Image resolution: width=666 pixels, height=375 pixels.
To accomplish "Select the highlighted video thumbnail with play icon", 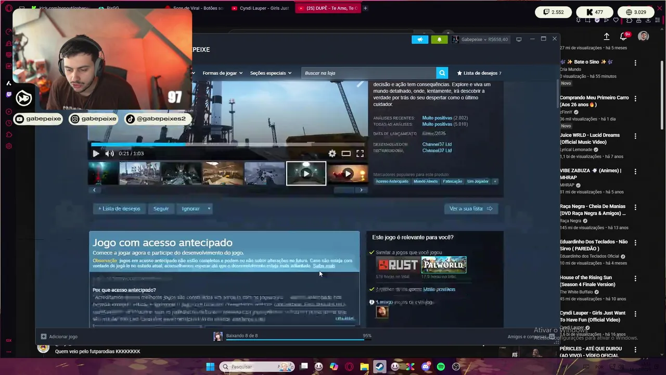I will click(306, 173).
